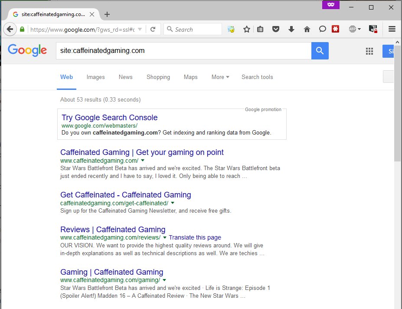The width and height of the screenshot is (402, 309).
Task: Save the page with the Pocket icon
Action: (x=276, y=29)
